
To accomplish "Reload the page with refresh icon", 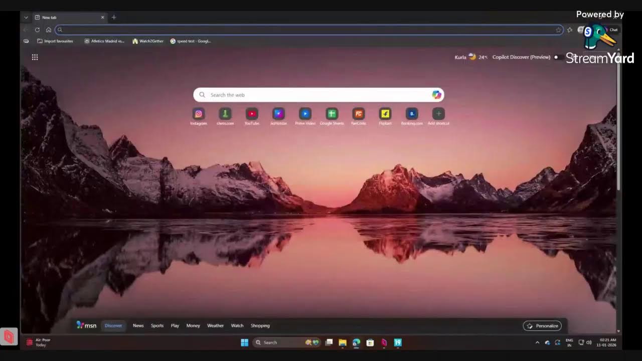I will [37, 30].
